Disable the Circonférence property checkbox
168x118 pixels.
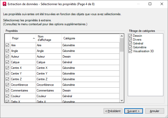tap(7, 85)
